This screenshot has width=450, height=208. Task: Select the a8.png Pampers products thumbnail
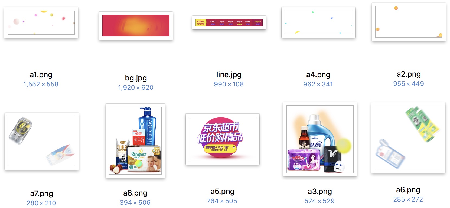[x=135, y=141]
